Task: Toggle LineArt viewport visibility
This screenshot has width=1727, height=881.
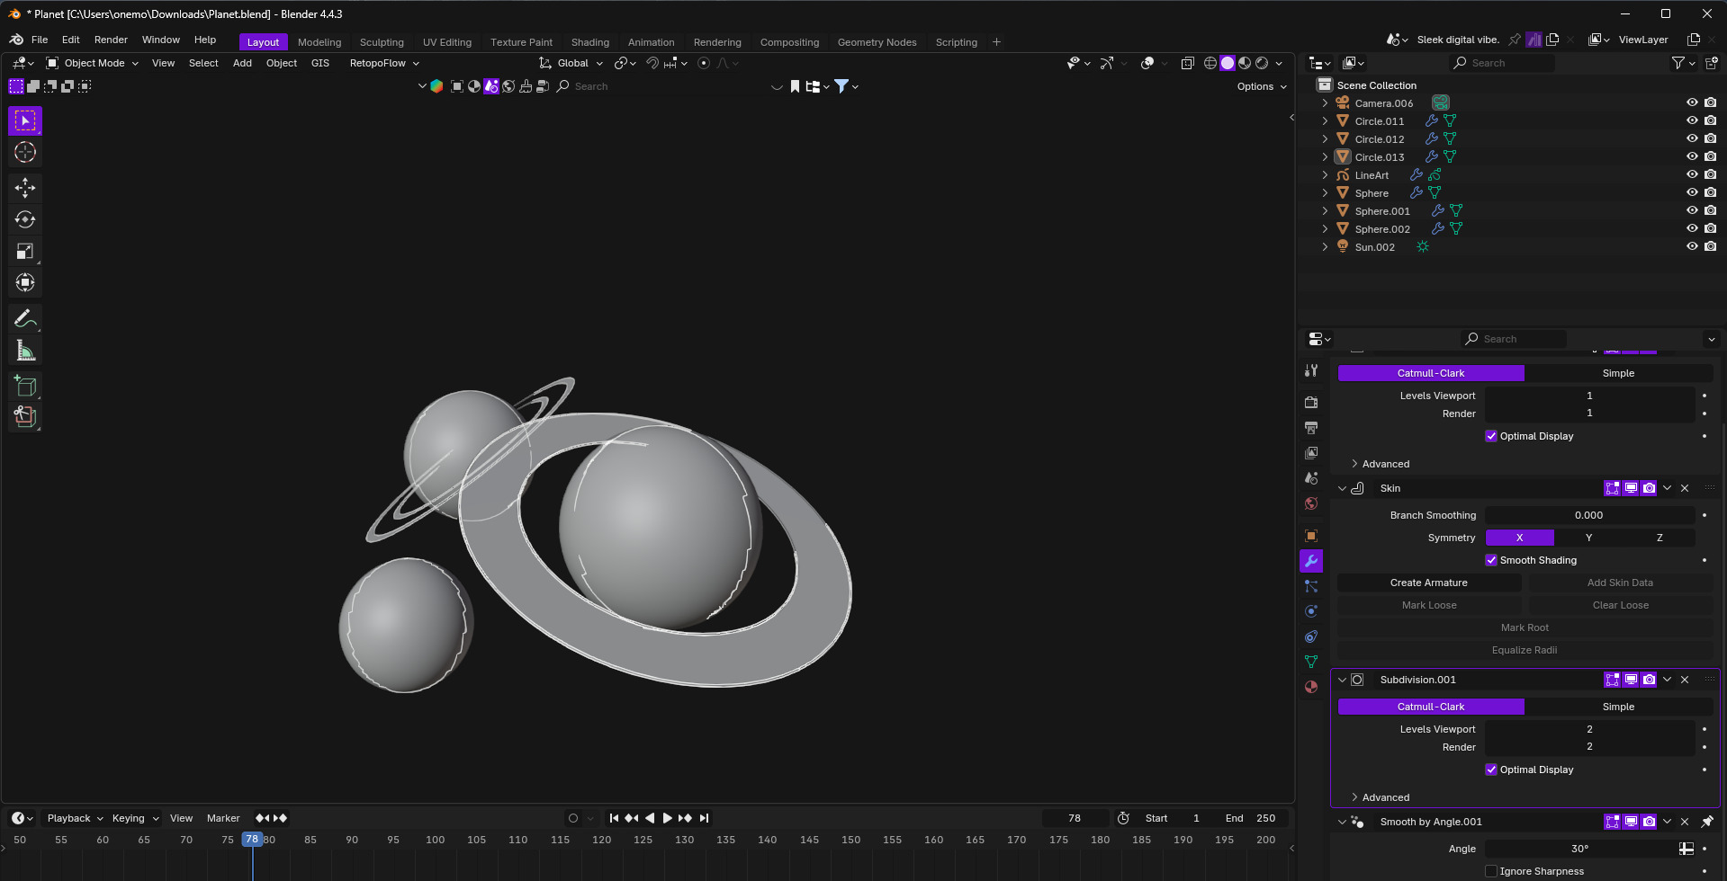Action: [1692, 174]
